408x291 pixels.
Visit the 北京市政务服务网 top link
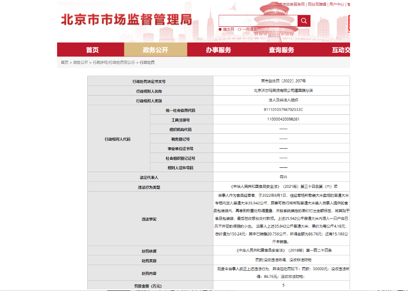(290, 4)
